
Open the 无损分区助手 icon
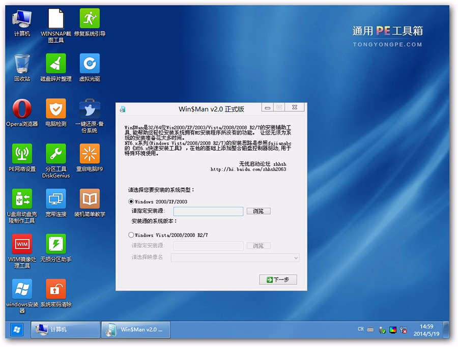55,244
